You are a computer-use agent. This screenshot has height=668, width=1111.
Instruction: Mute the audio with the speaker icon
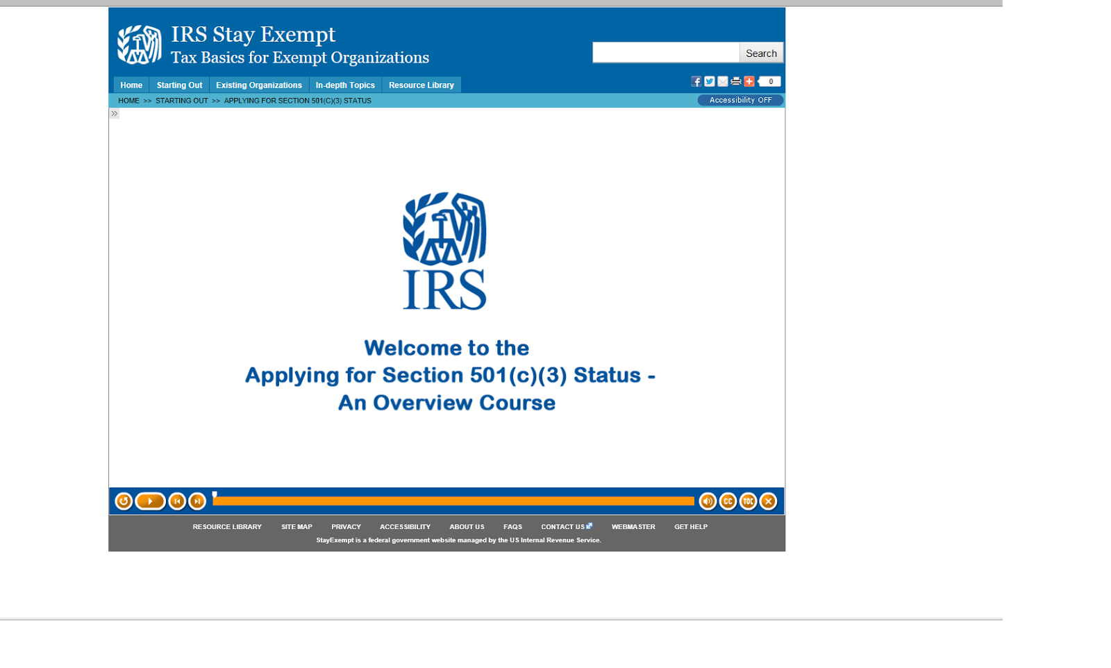[x=708, y=501]
